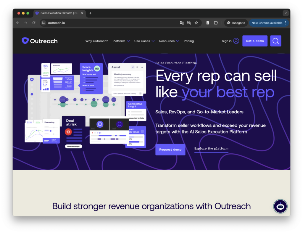Image resolution: width=303 pixels, height=233 pixels.
Task: Click the macOS yellow minimize window button
Action: 23,13
